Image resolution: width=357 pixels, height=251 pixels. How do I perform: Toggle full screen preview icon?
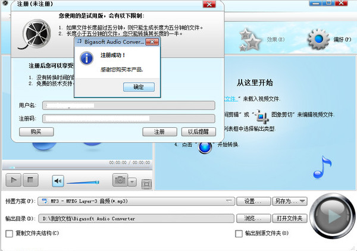146,184
